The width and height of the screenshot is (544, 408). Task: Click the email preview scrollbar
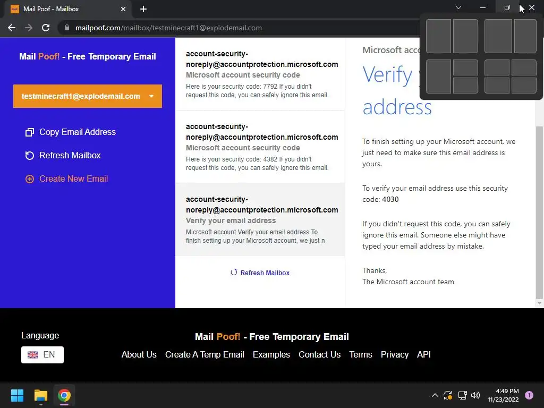[x=539, y=211]
